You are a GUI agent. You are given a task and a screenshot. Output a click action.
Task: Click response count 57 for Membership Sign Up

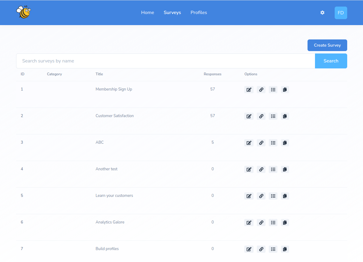click(213, 89)
